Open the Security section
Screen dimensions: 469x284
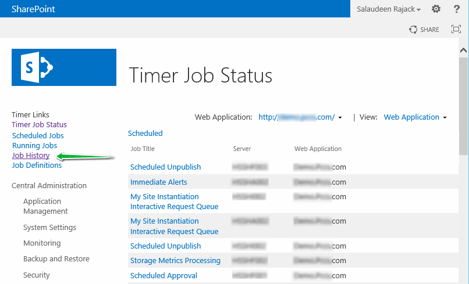click(37, 275)
